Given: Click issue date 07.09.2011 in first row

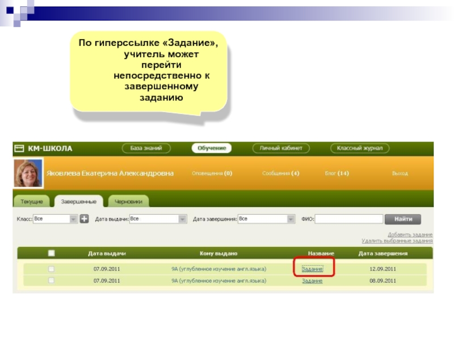Looking at the screenshot, I should click(x=107, y=269).
